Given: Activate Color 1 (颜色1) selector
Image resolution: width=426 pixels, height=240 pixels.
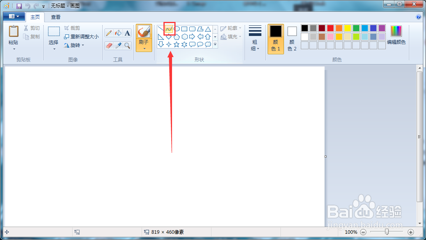Looking at the screenshot, I should [276, 39].
